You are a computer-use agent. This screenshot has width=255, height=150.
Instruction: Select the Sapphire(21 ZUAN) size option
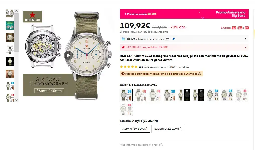[x=168, y=129]
